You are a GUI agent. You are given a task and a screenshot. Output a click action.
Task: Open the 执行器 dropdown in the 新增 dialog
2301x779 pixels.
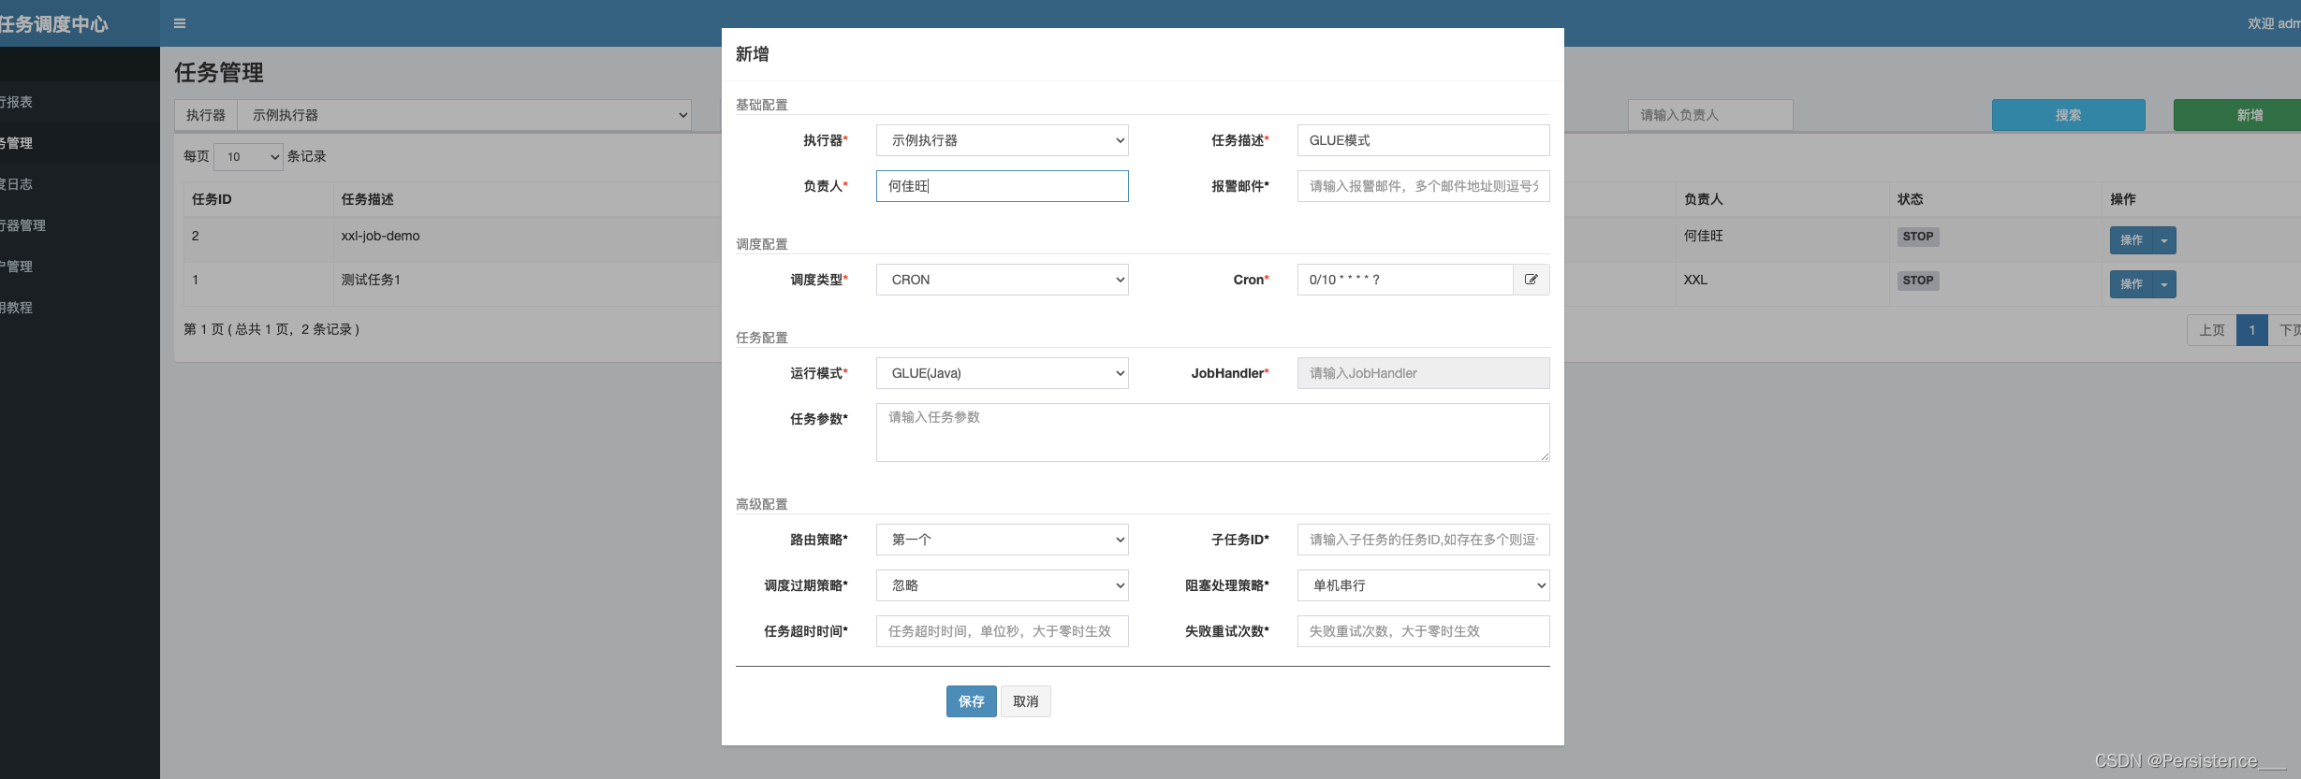1002,140
